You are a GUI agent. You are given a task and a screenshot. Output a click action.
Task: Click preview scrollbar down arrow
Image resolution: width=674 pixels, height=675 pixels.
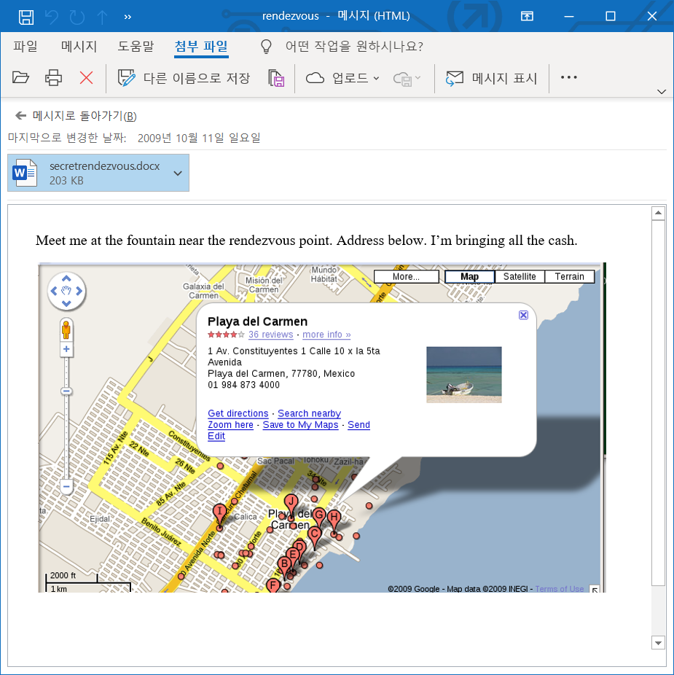click(x=658, y=643)
